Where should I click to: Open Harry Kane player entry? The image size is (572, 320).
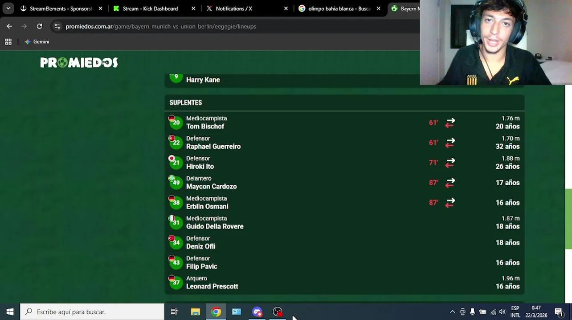coord(203,80)
